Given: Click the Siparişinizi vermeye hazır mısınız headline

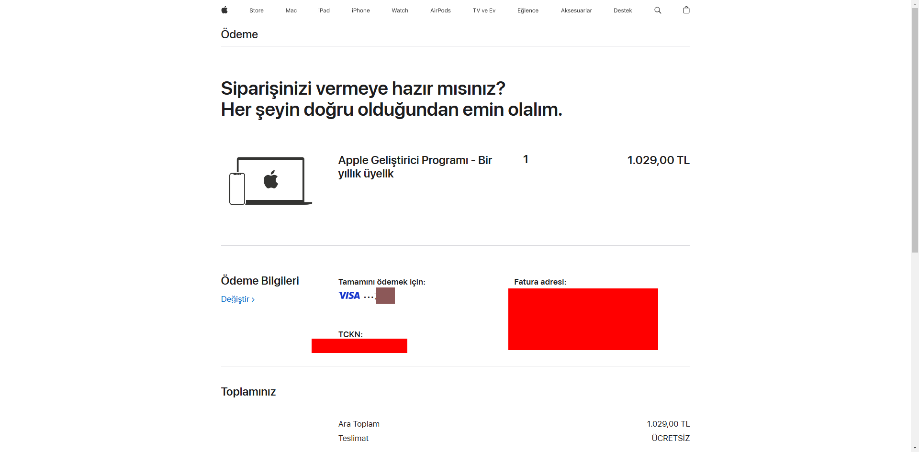Looking at the screenshot, I should [x=363, y=88].
